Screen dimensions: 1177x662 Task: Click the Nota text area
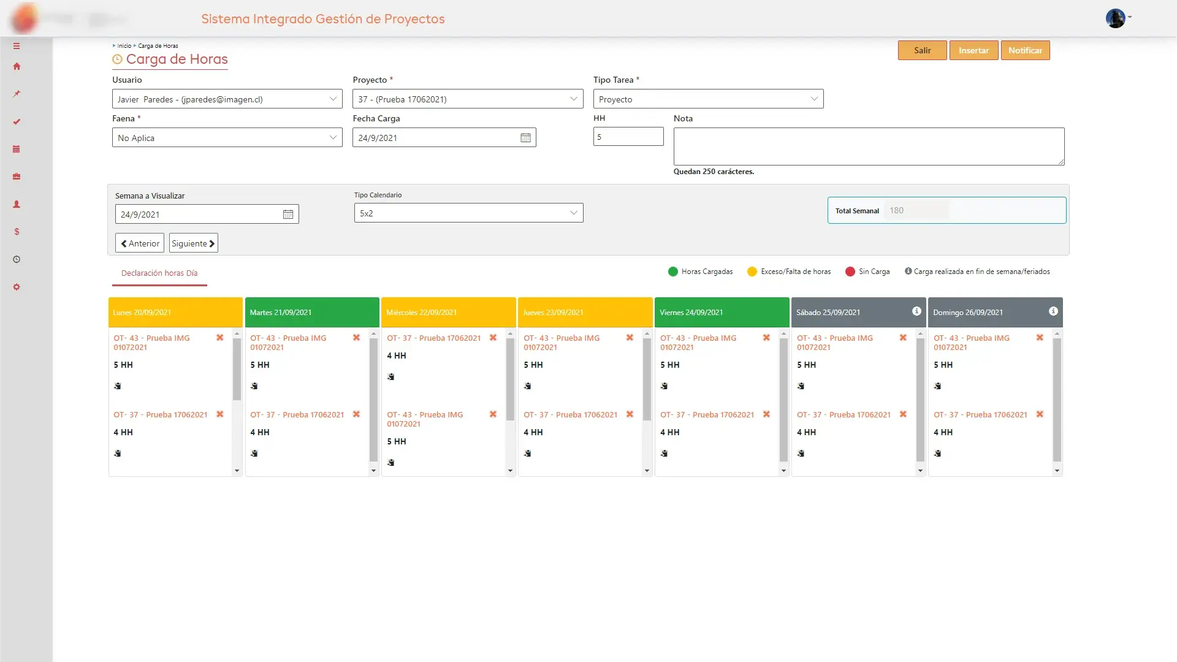869,146
